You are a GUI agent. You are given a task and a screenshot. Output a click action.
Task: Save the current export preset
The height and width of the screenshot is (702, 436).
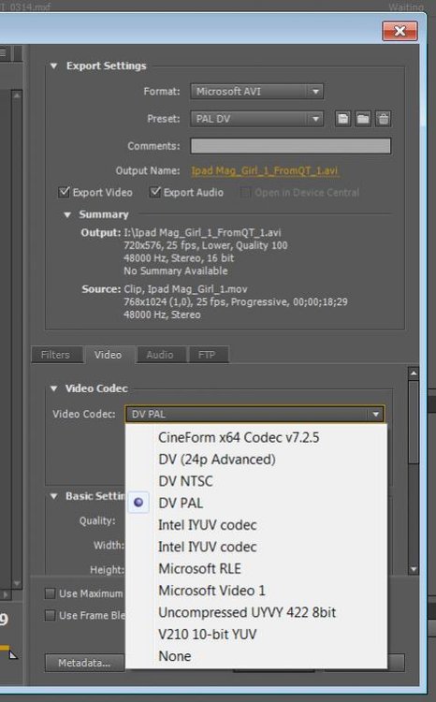[x=342, y=119]
